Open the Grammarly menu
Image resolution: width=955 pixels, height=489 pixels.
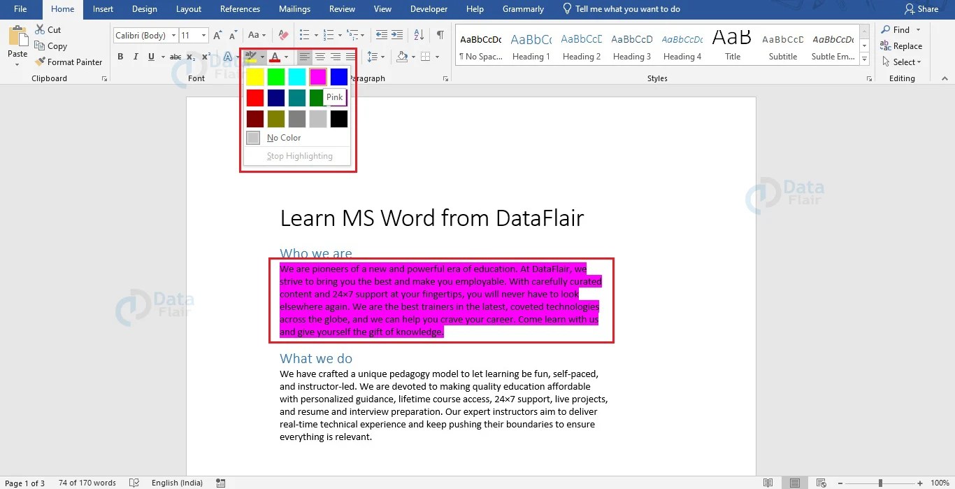(523, 9)
